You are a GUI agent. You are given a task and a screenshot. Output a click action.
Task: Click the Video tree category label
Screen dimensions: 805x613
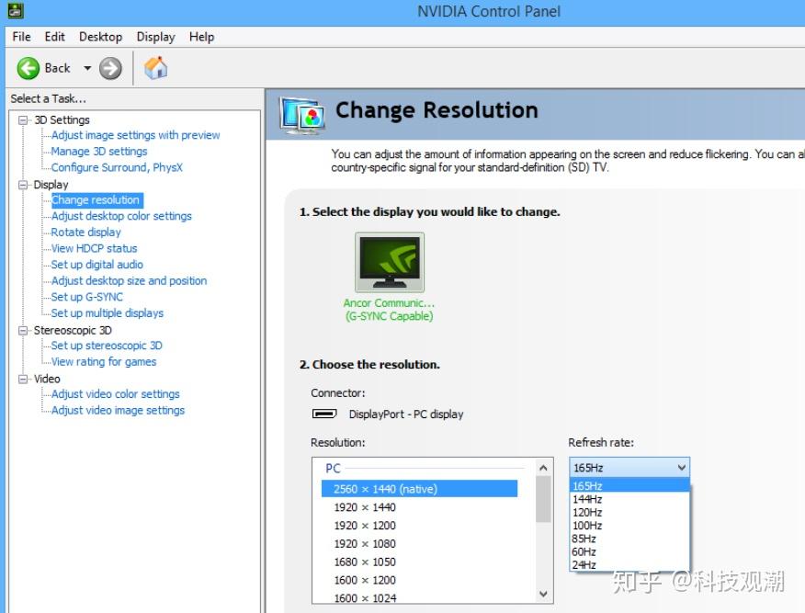47,379
